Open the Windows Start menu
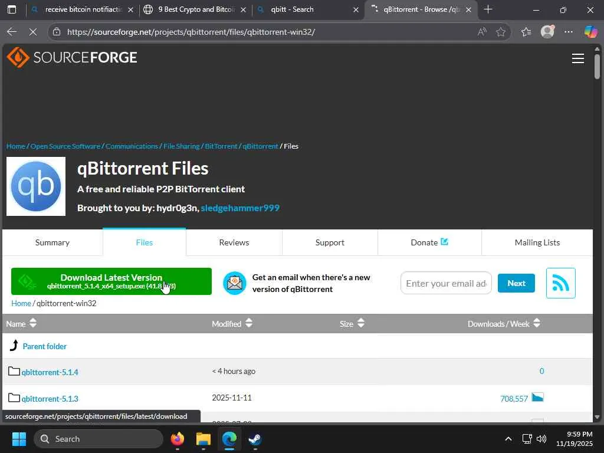The height and width of the screenshot is (453, 604). 19,439
